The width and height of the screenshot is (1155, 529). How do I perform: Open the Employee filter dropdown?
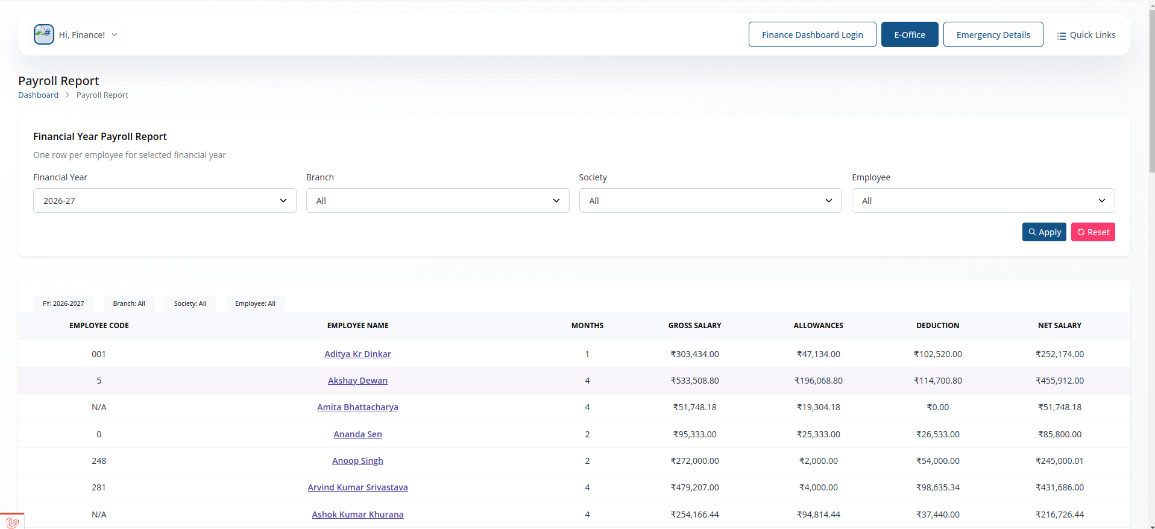point(983,201)
